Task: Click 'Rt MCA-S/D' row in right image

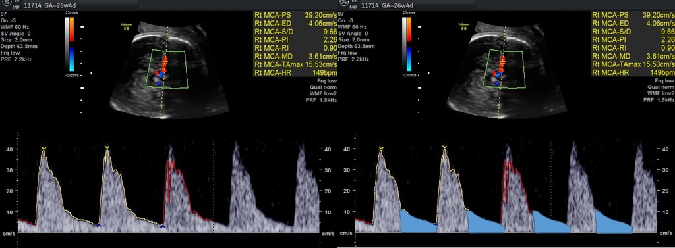Action: [x=633, y=32]
